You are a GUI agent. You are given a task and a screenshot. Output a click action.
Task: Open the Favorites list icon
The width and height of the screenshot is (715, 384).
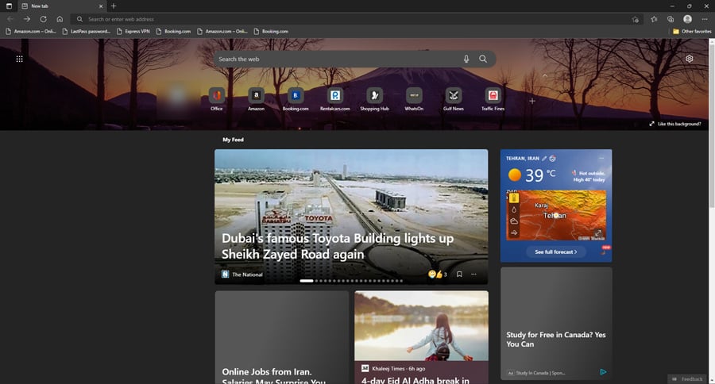pyautogui.click(x=654, y=19)
